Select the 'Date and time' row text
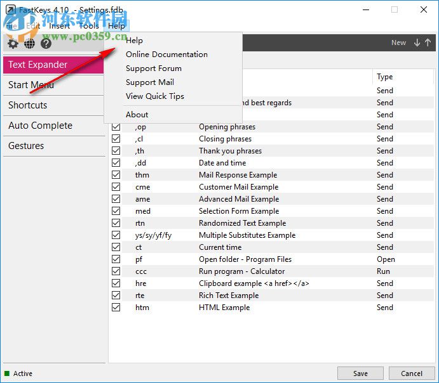Screen dimensions: 439x383 [222, 163]
